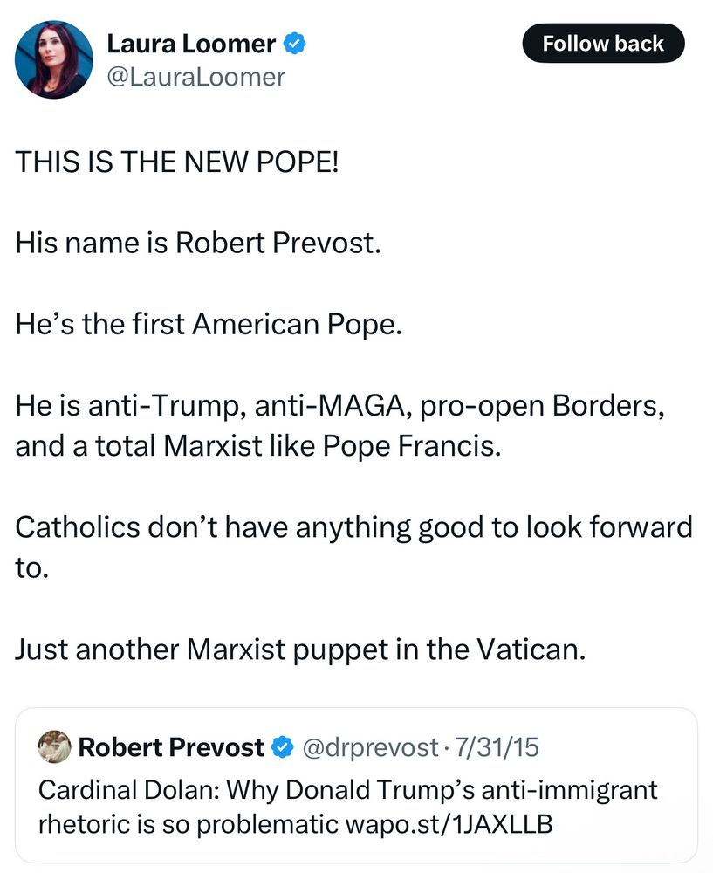The height and width of the screenshot is (873, 713).
Task: Click the 'THIS IS THE NEW POPE!' line
Action: pos(175,163)
